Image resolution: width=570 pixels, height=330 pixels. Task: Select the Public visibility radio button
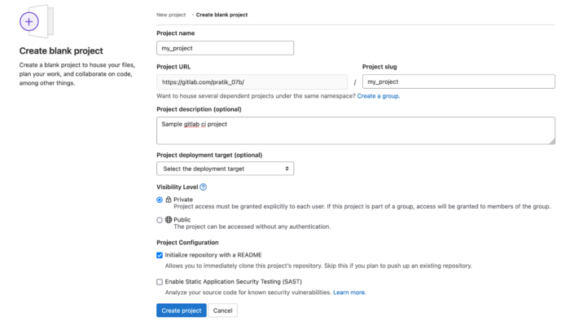point(160,220)
